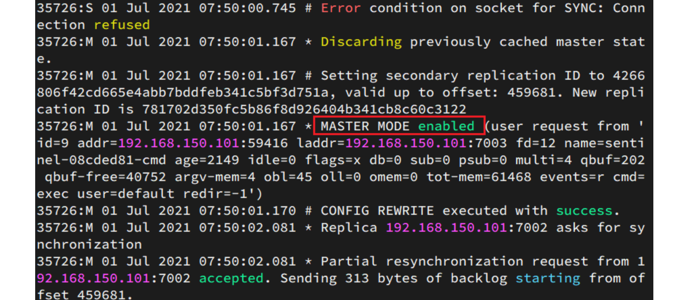Click the replication ID 781702d350fc5b86f8d926404b341cb8c60c3122

coord(304,109)
